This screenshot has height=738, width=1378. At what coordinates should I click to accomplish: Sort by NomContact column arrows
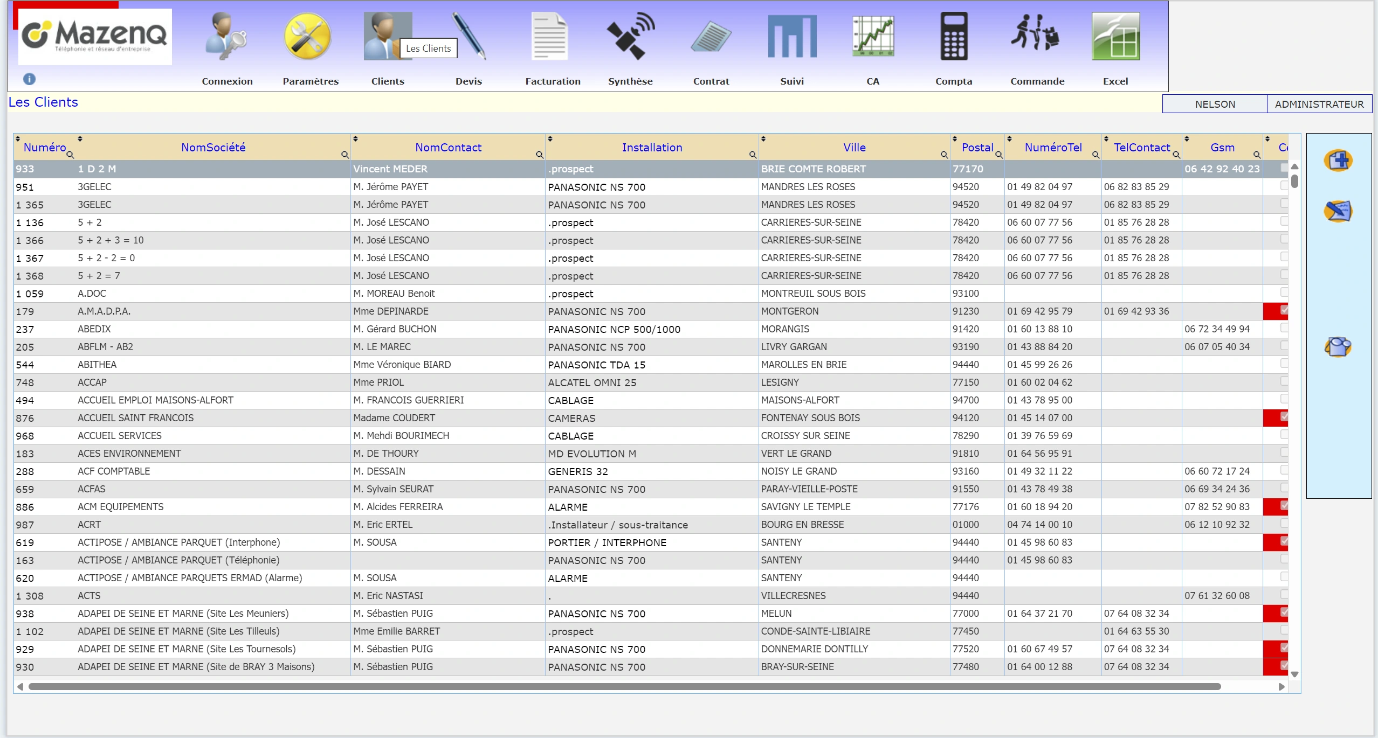click(x=355, y=139)
